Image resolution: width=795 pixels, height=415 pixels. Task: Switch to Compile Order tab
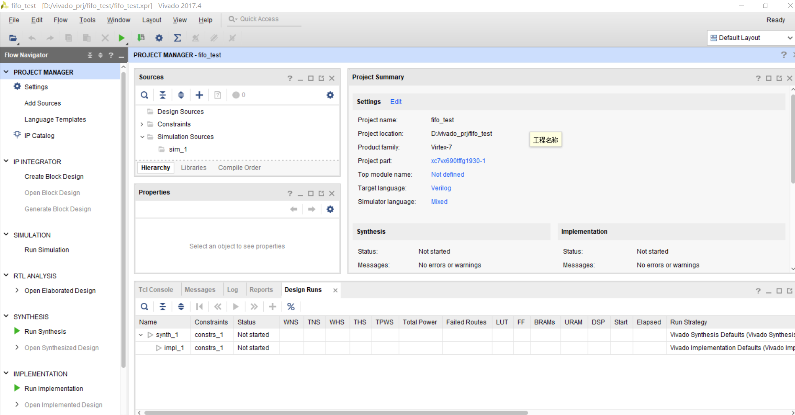tap(239, 168)
